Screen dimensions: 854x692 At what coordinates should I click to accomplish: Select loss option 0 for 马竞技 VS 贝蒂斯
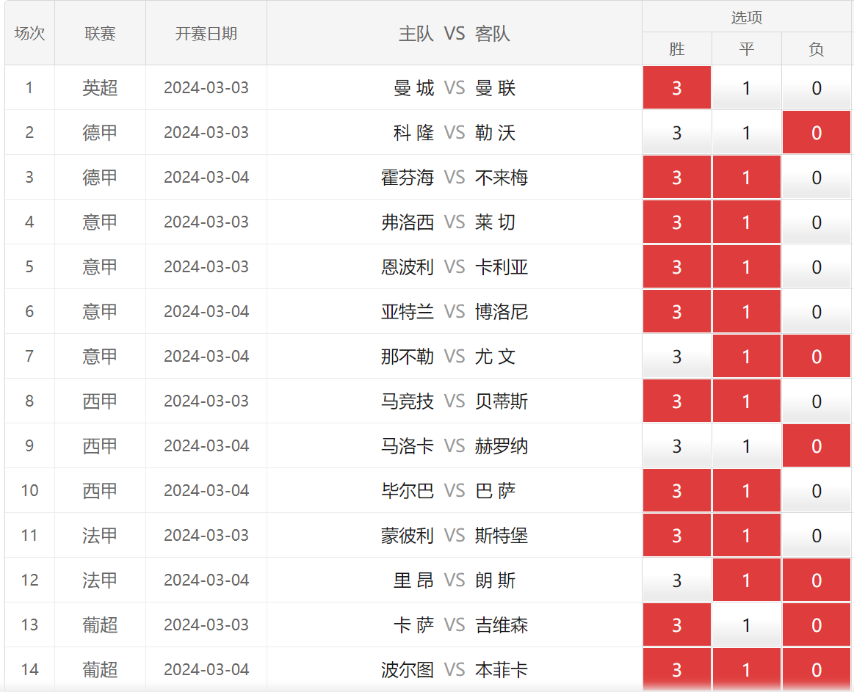point(816,401)
